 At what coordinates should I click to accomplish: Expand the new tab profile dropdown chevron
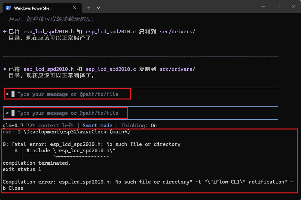click(x=98, y=8)
